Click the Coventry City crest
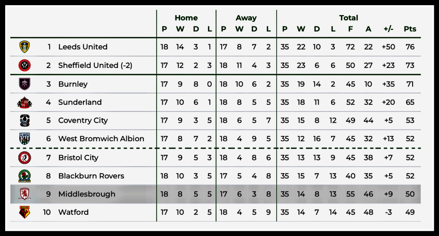 point(25,120)
